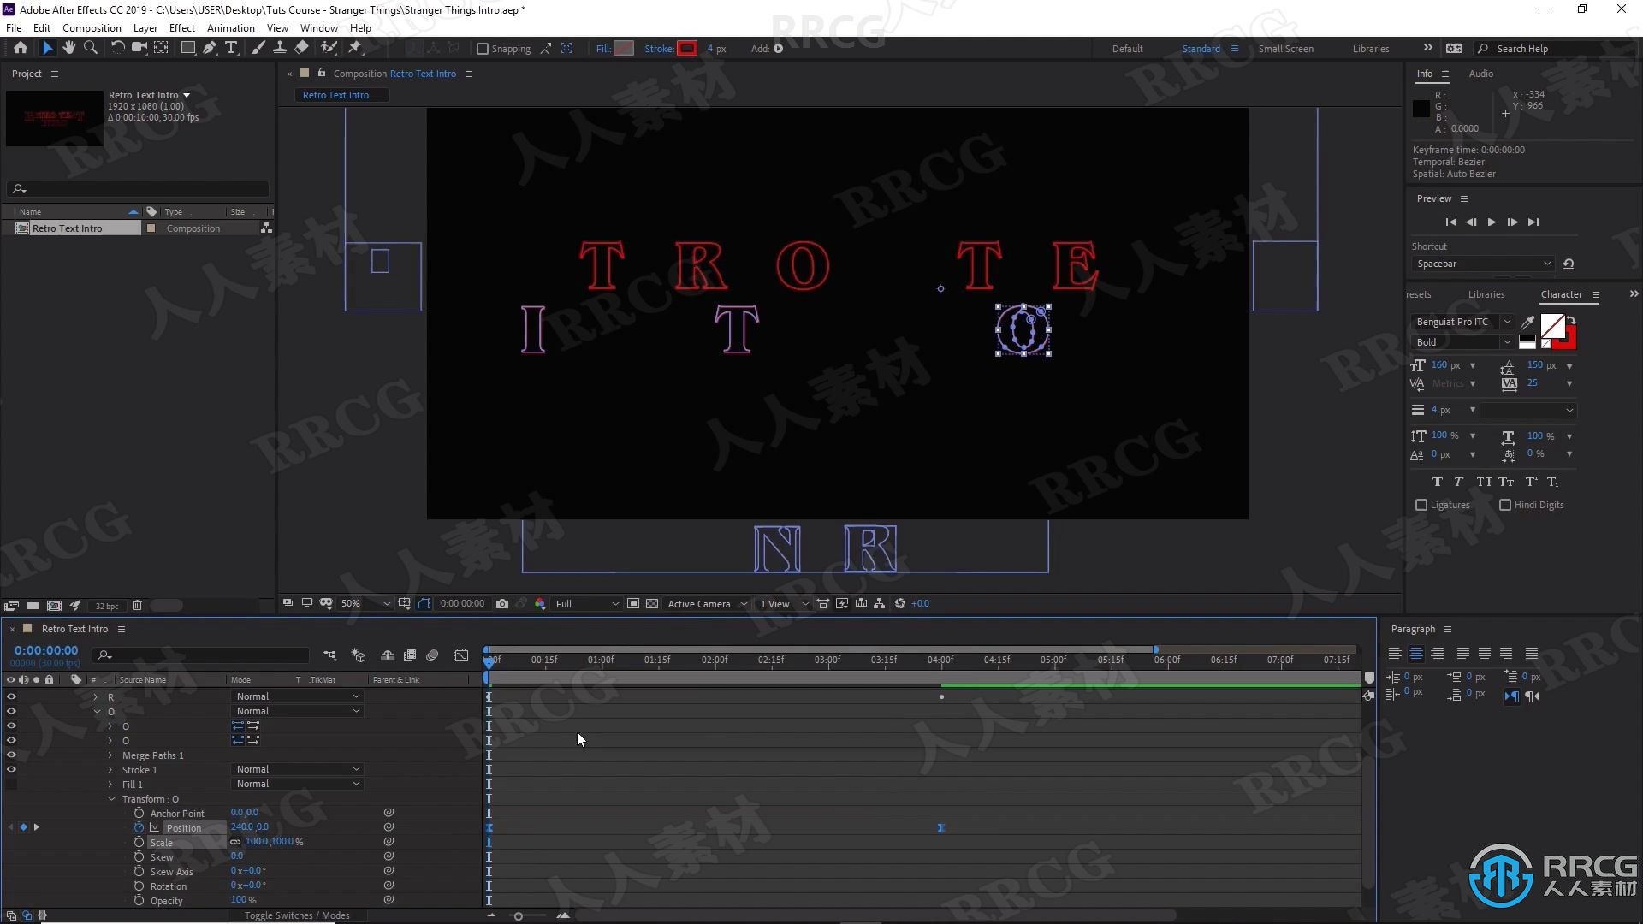
Task: Switch to the Audio tab
Action: click(x=1480, y=74)
